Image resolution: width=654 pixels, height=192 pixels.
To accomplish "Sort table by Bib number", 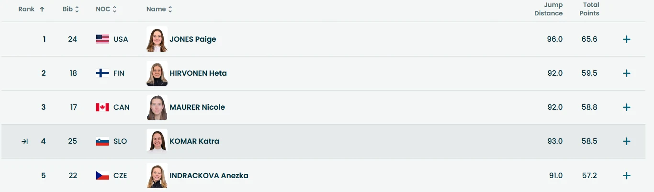I will coord(71,9).
